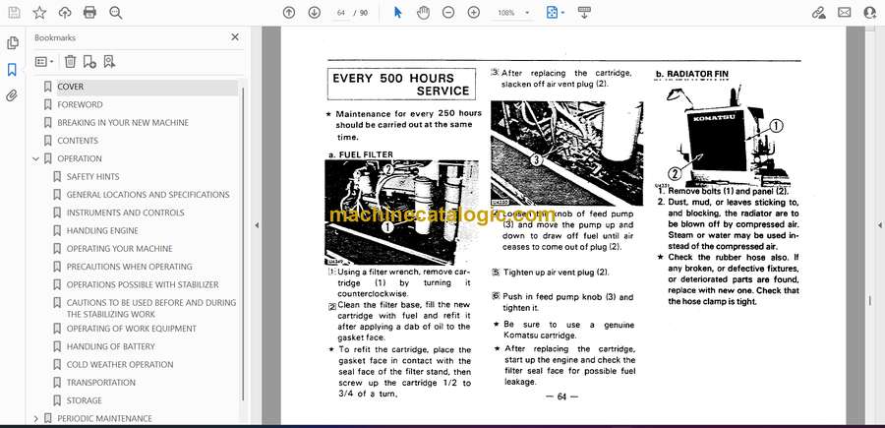Open the 108% zoom level dropdown

513,13
